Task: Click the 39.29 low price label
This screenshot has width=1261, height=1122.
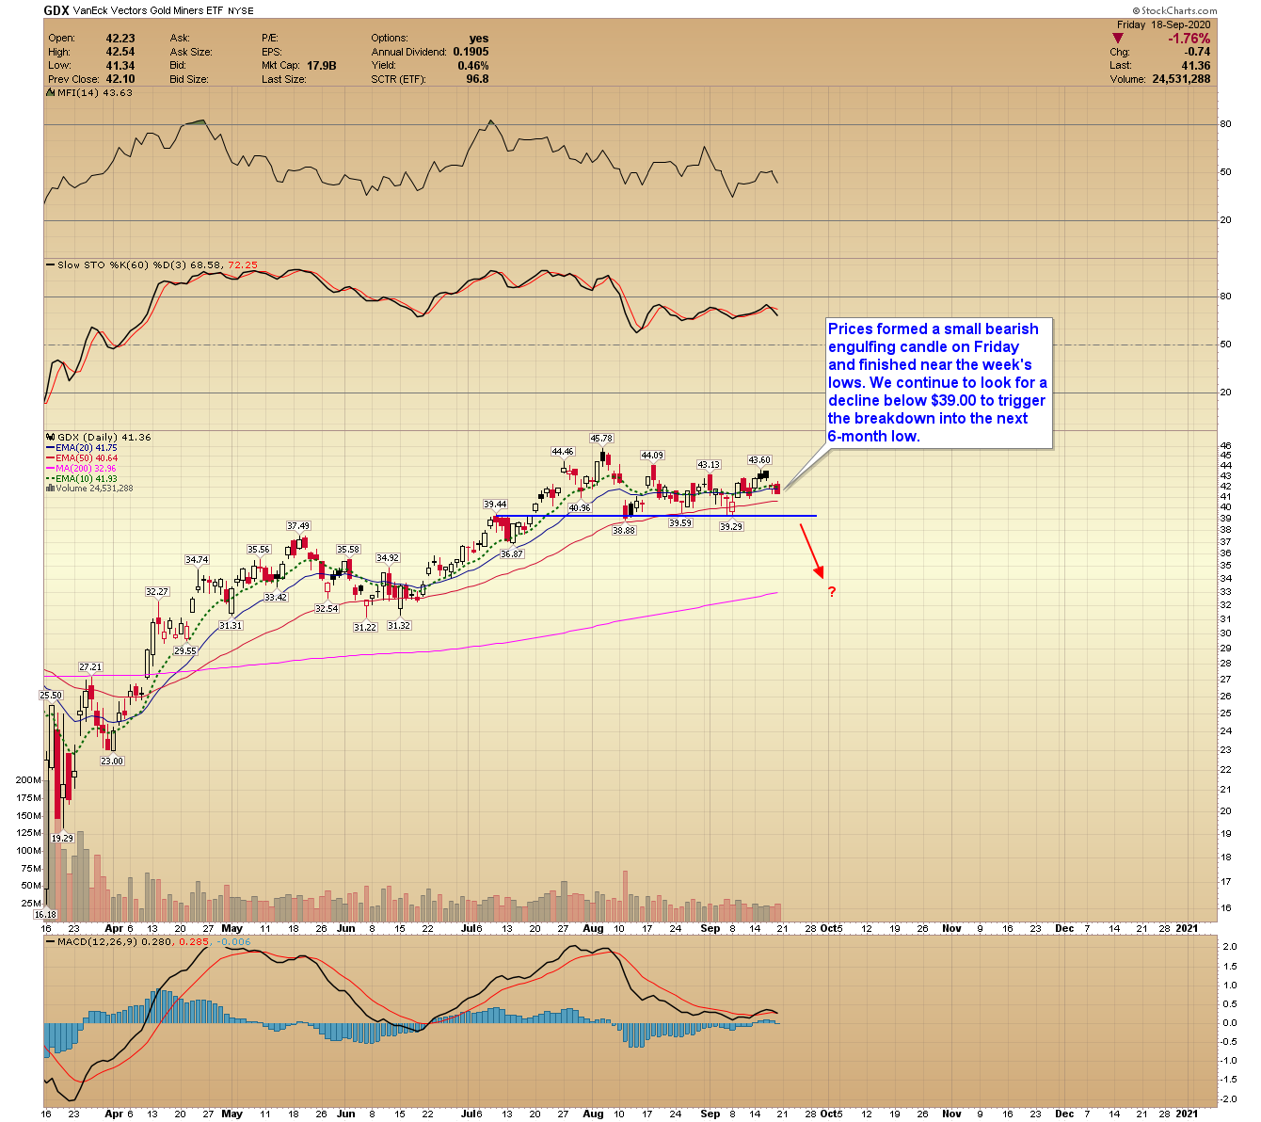Action: coord(731,527)
